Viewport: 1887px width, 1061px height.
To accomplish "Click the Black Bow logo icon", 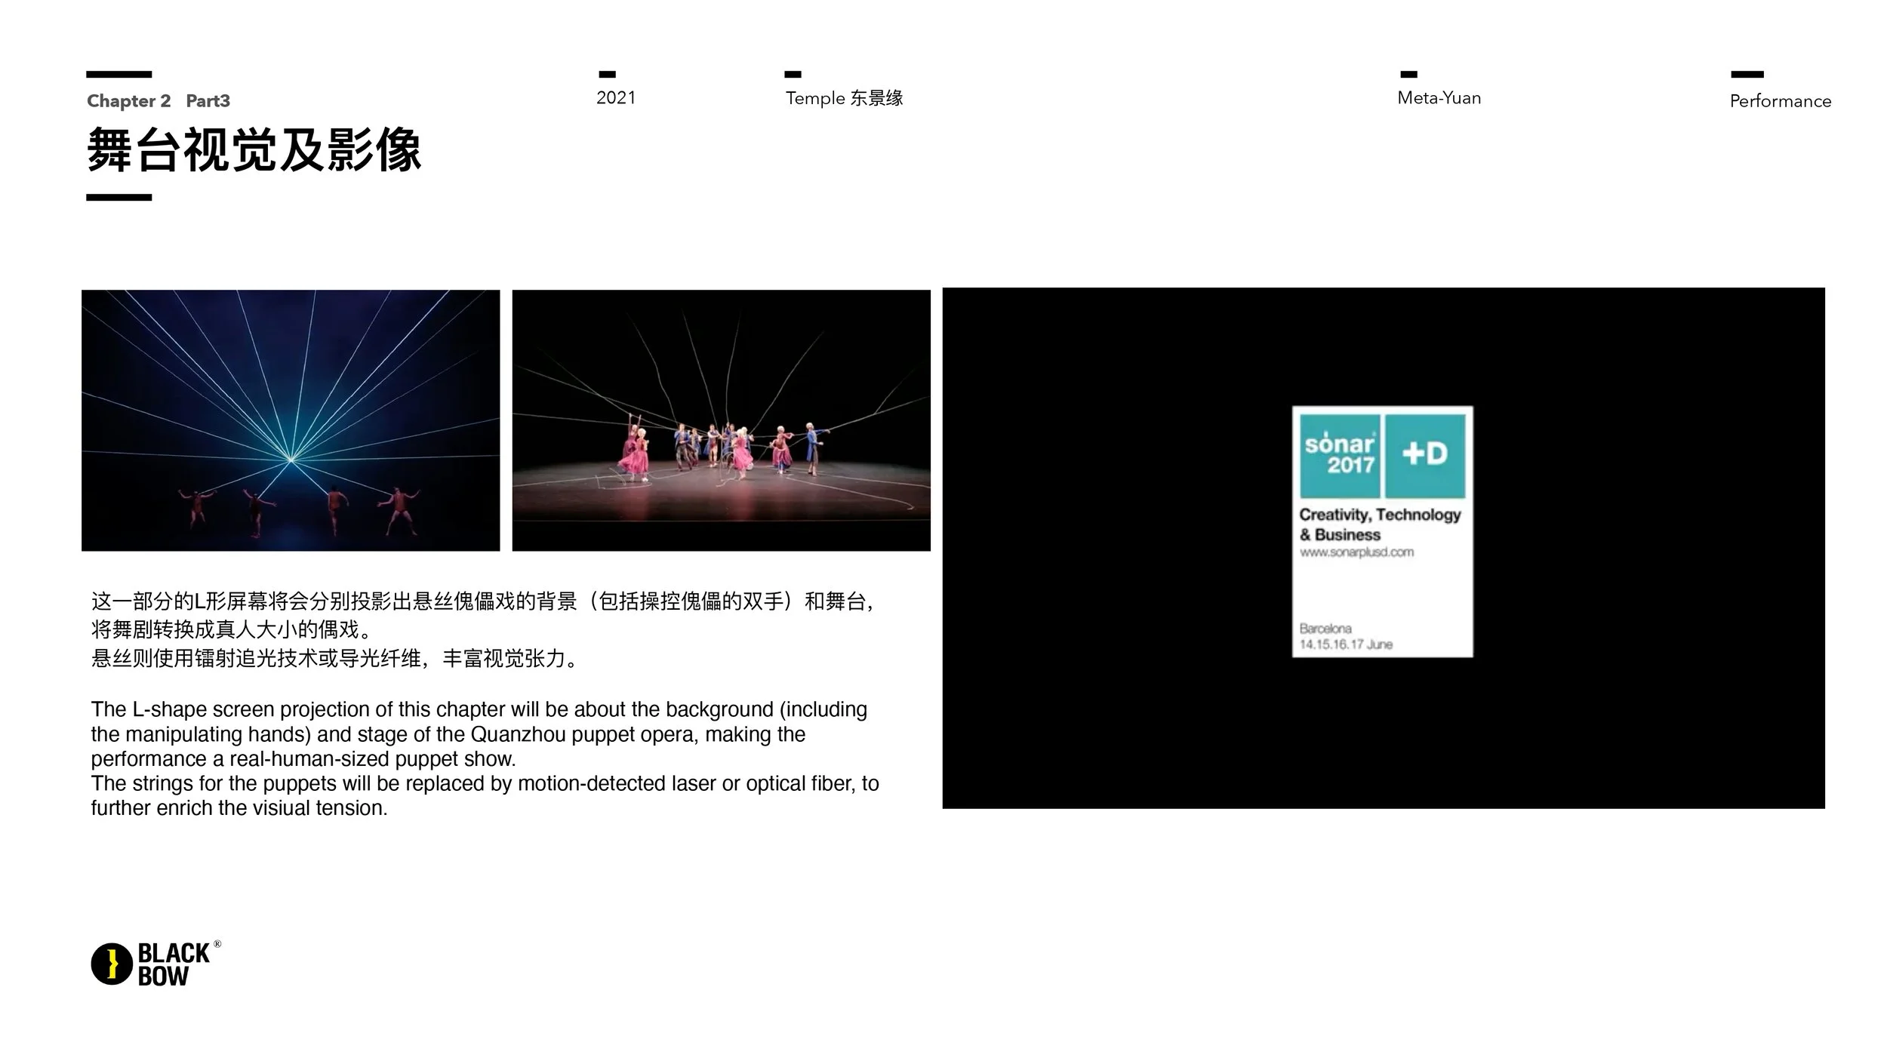I will point(112,964).
